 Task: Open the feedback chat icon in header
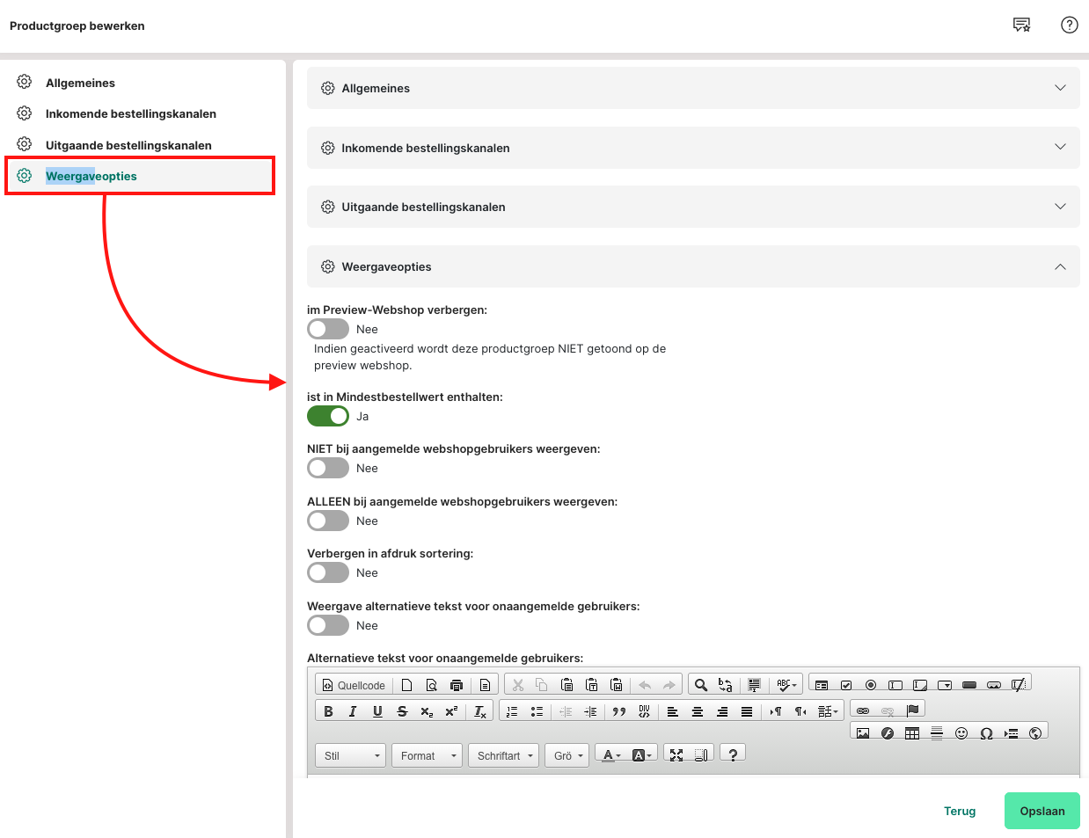pyautogui.click(x=1021, y=26)
